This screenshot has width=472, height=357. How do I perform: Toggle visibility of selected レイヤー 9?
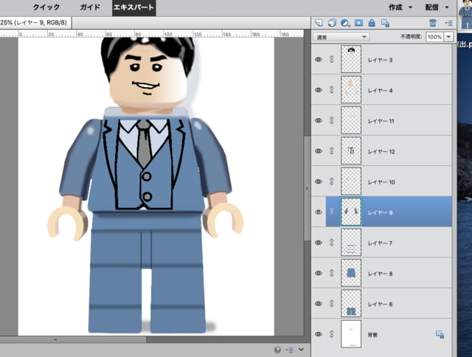319,212
